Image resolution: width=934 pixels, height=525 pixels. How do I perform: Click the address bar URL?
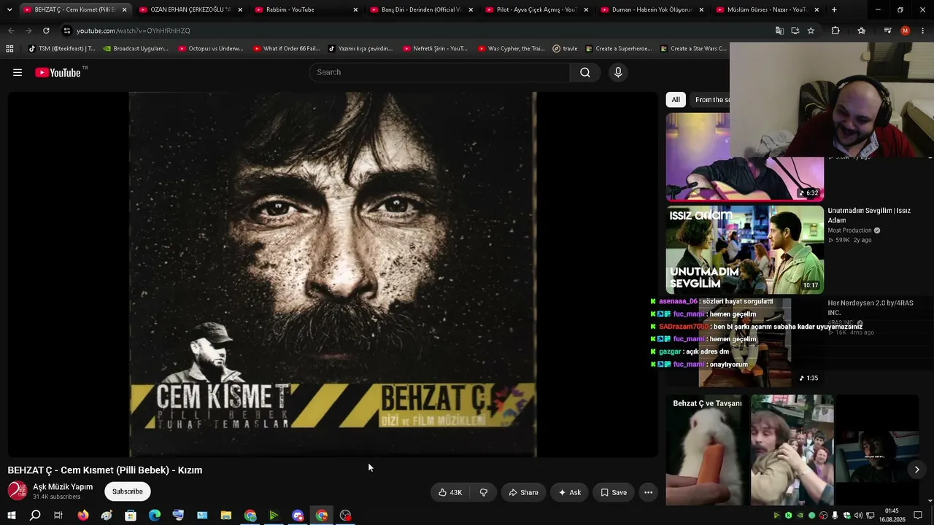[x=134, y=31]
